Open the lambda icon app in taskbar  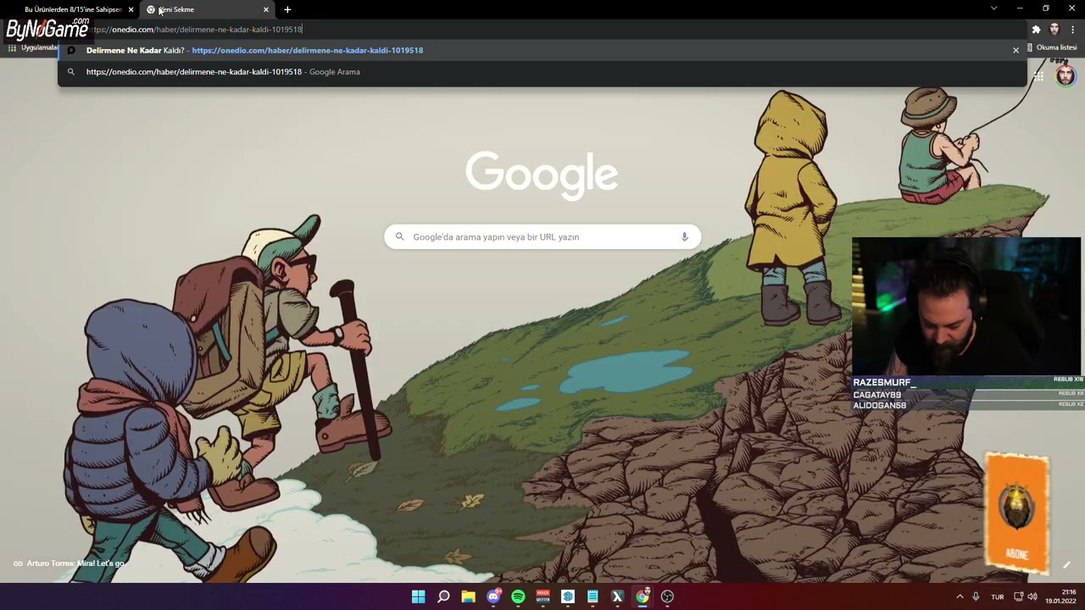pos(617,596)
